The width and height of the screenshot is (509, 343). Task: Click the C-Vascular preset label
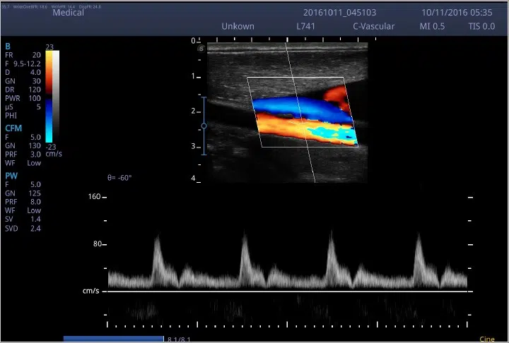tap(373, 27)
